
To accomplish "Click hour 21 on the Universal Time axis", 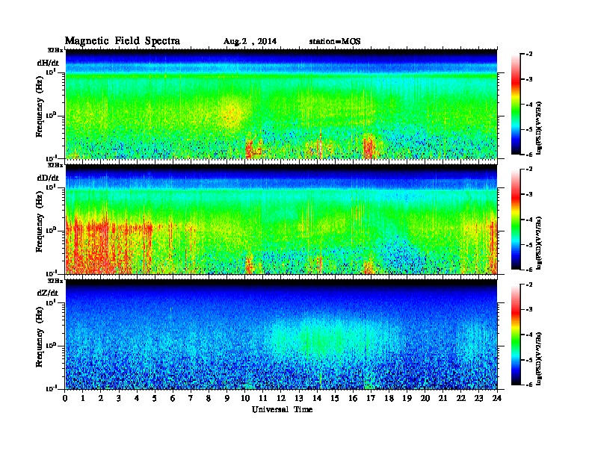I will tap(443, 398).
